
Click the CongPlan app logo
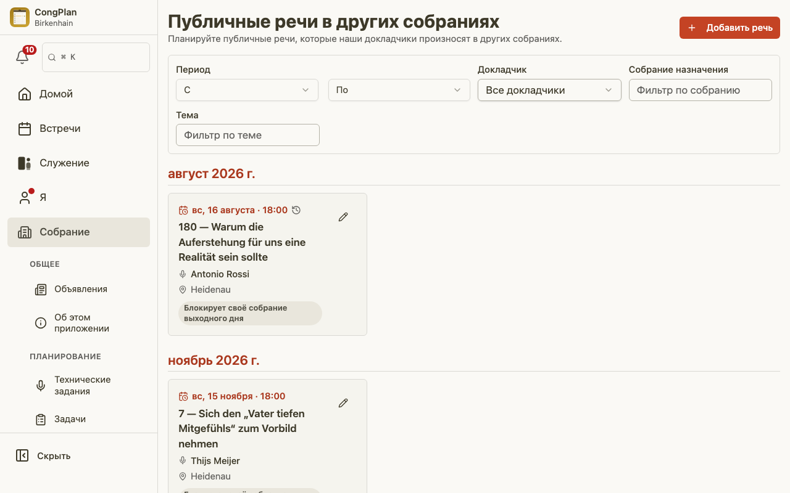click(x=20, y=17)
